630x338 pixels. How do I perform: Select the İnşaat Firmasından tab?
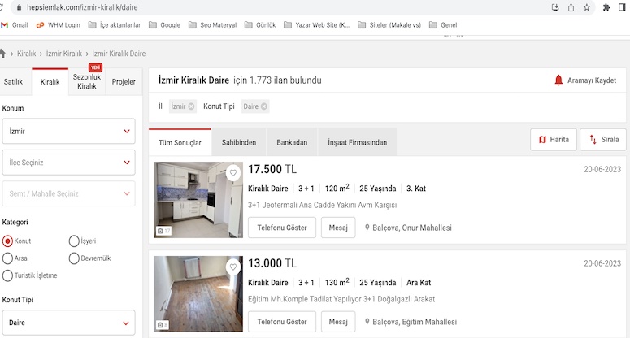[357, 142]
